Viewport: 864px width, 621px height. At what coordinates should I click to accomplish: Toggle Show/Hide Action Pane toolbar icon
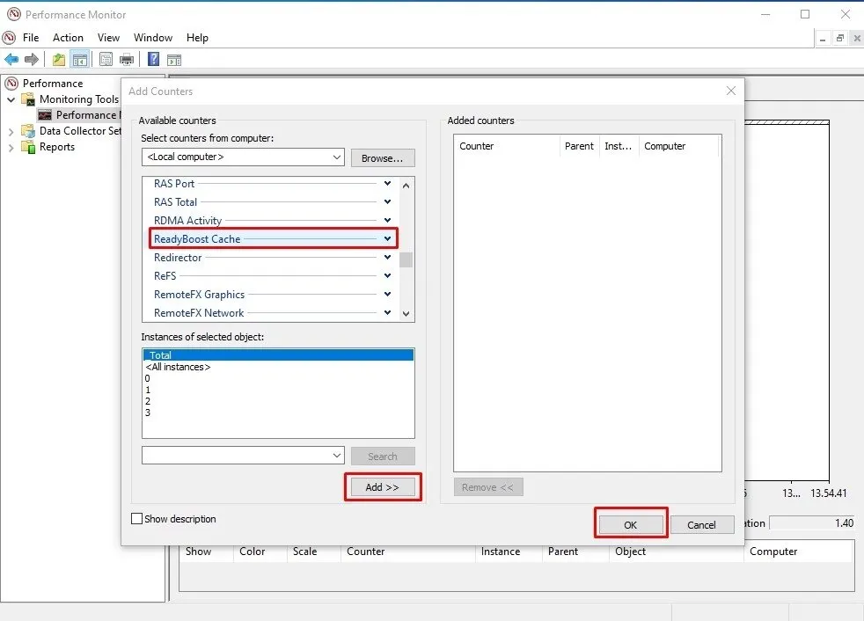[x=174, y=60]
